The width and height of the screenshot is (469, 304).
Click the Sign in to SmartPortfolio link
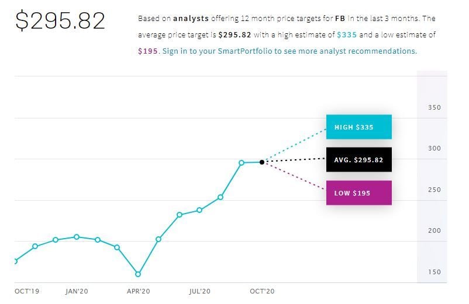[x=289, y=51]
